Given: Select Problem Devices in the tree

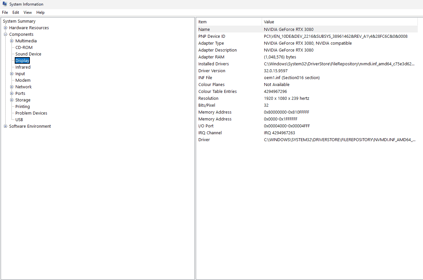Looking at the screenshot, I should (31, 113).
